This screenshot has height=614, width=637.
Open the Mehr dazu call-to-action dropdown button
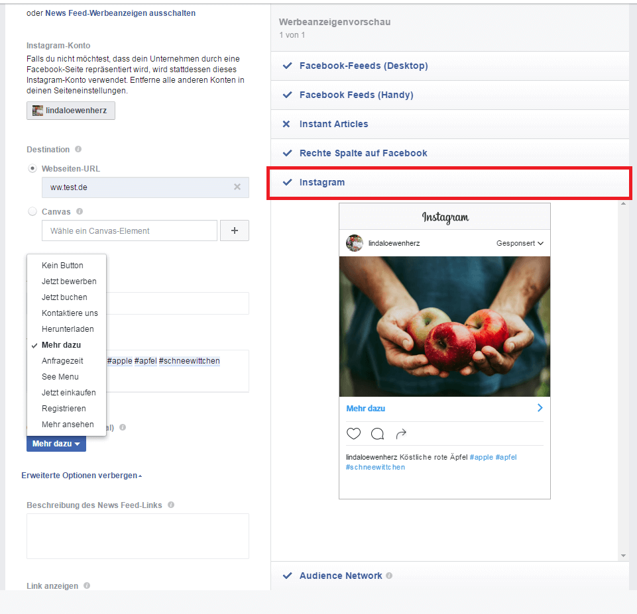pos(56,444)
